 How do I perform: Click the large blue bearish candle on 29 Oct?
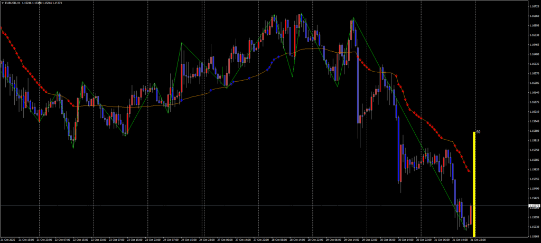click(x=358, y=87)
